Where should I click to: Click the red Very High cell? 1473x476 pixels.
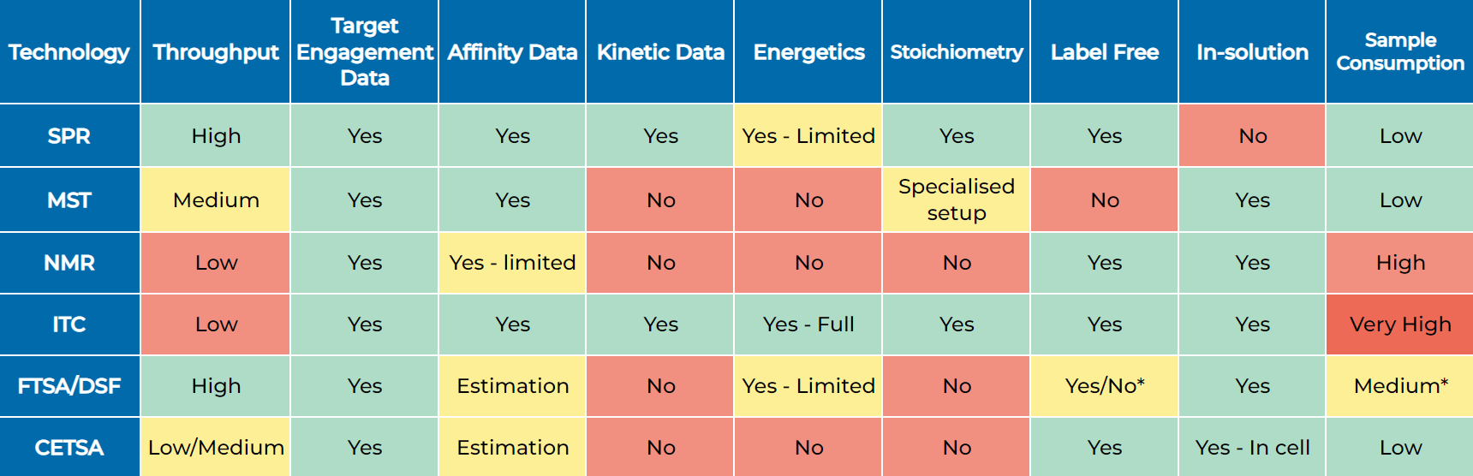coord(1400,324)
